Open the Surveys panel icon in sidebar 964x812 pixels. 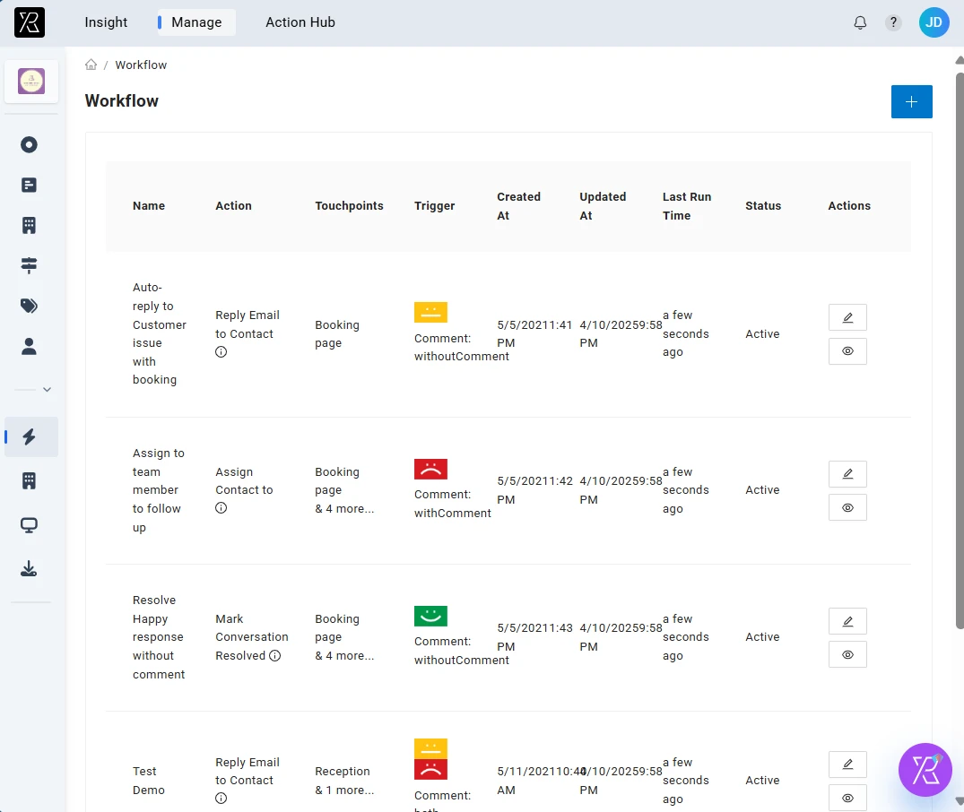click(28, 185)
